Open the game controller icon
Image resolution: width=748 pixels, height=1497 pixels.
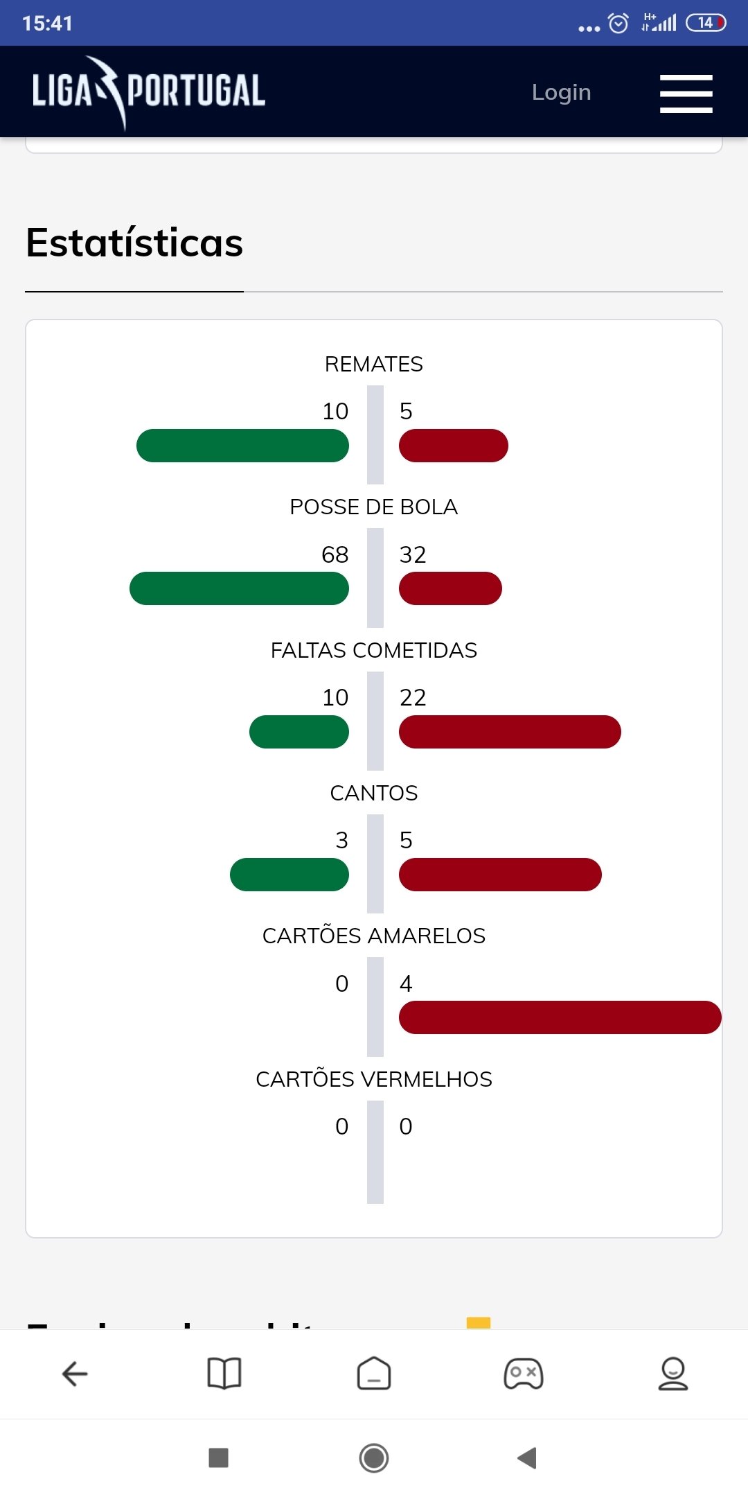pyautogui.click(x=524, y=1374)
